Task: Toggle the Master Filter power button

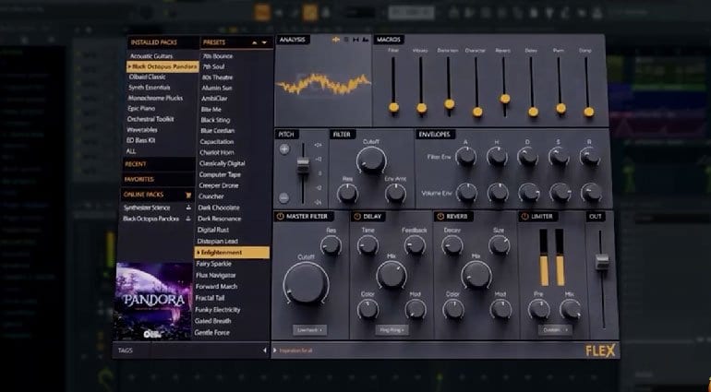Action: (x=280, y=217)
